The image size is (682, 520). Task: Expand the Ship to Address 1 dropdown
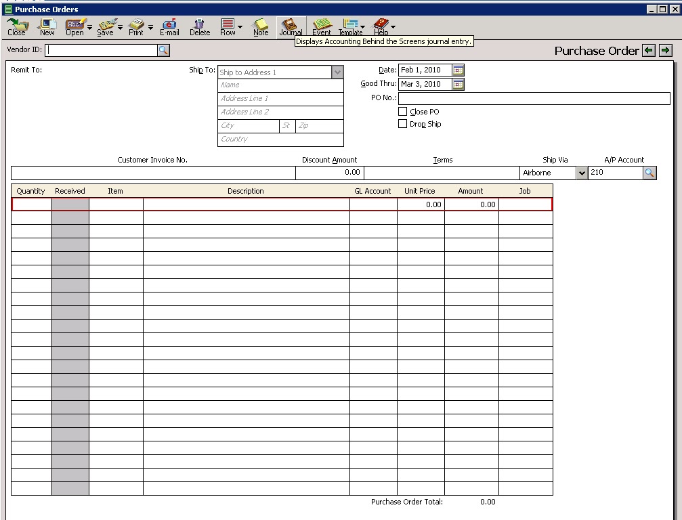[337, 72]
